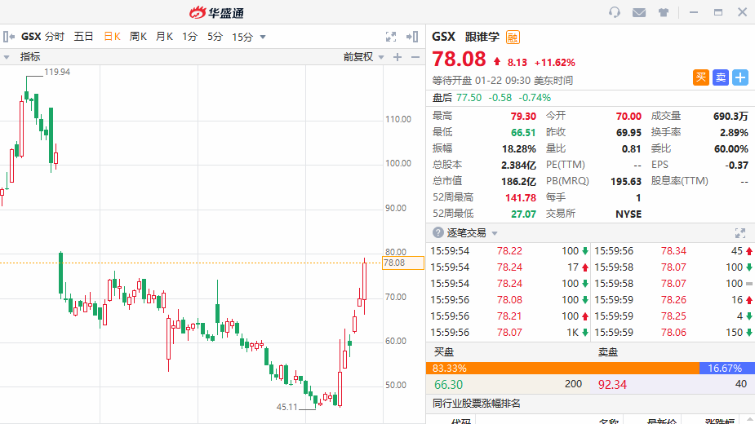
Task: Click the 买 buy button
Action: (701, 77)
